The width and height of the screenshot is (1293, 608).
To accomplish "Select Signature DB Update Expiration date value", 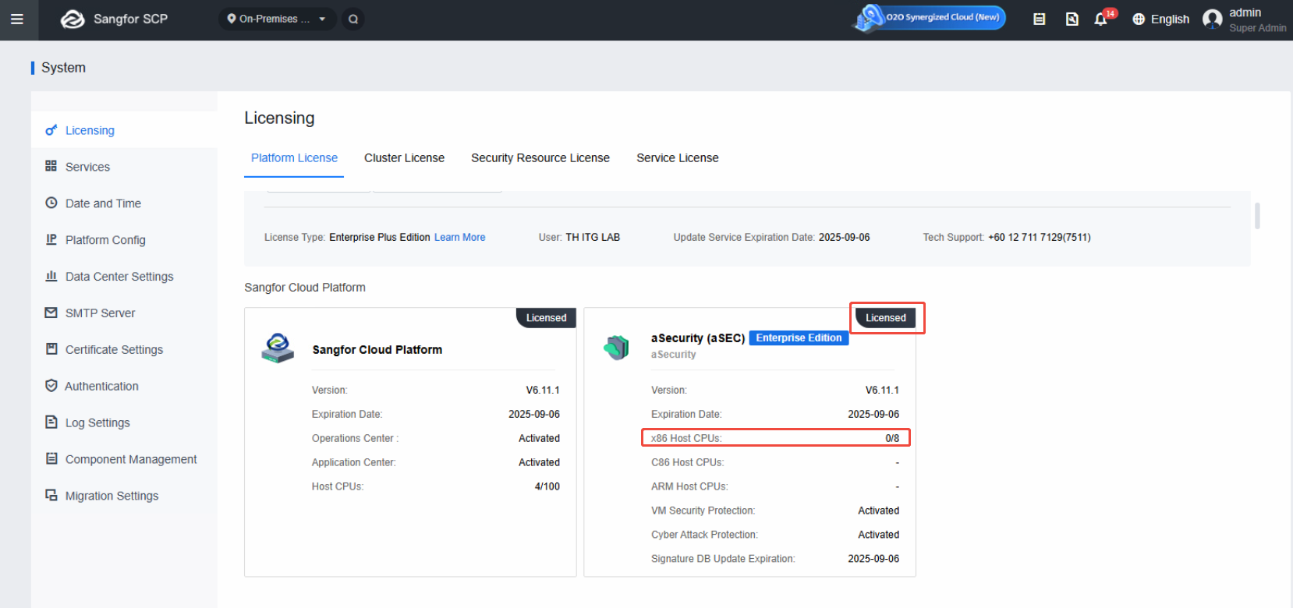I will (x=873, y=560).
